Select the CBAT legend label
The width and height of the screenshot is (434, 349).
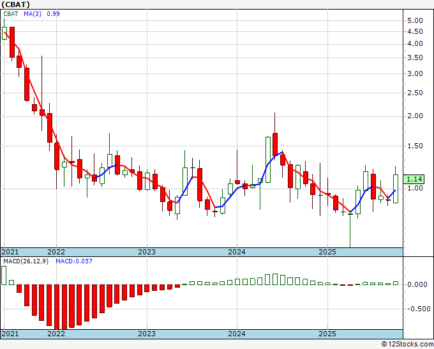click(11, 14)
